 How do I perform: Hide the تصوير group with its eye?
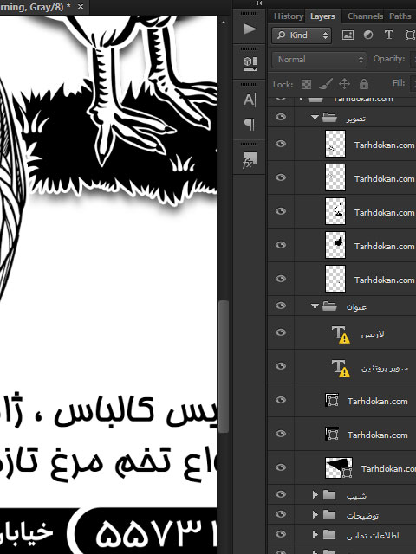click(281, 117)
